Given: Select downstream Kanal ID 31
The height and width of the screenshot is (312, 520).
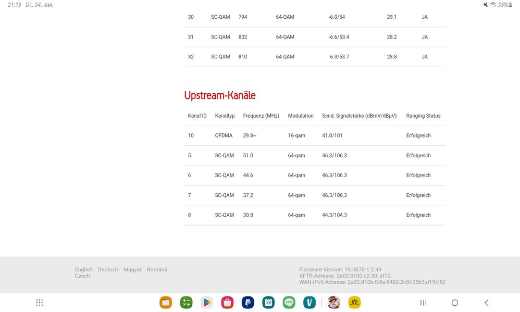Looking at the screenshot, I should click(x=191, y=37).
